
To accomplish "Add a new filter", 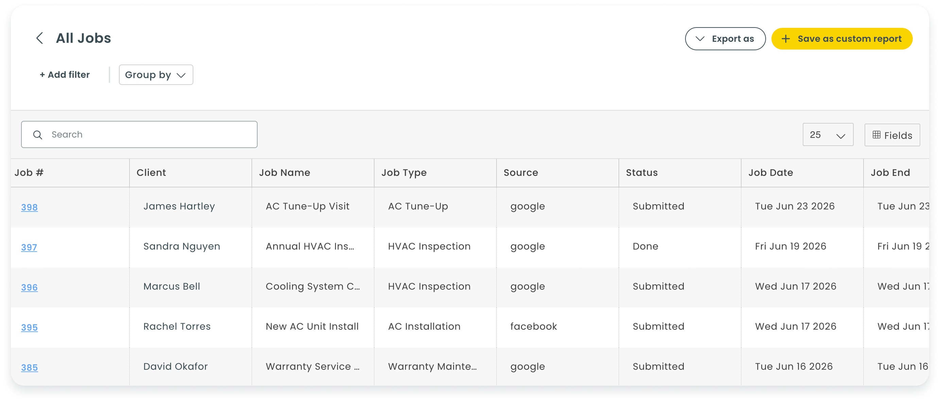I will (65, 75).
